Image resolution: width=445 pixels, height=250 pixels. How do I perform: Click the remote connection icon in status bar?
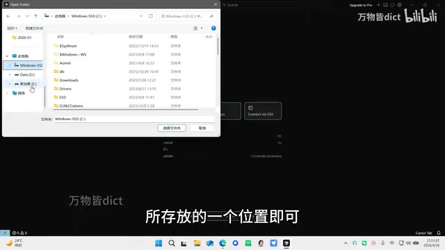5,233
